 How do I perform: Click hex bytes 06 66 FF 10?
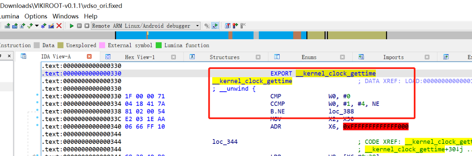pyautogui.click(x=145, y=127)
